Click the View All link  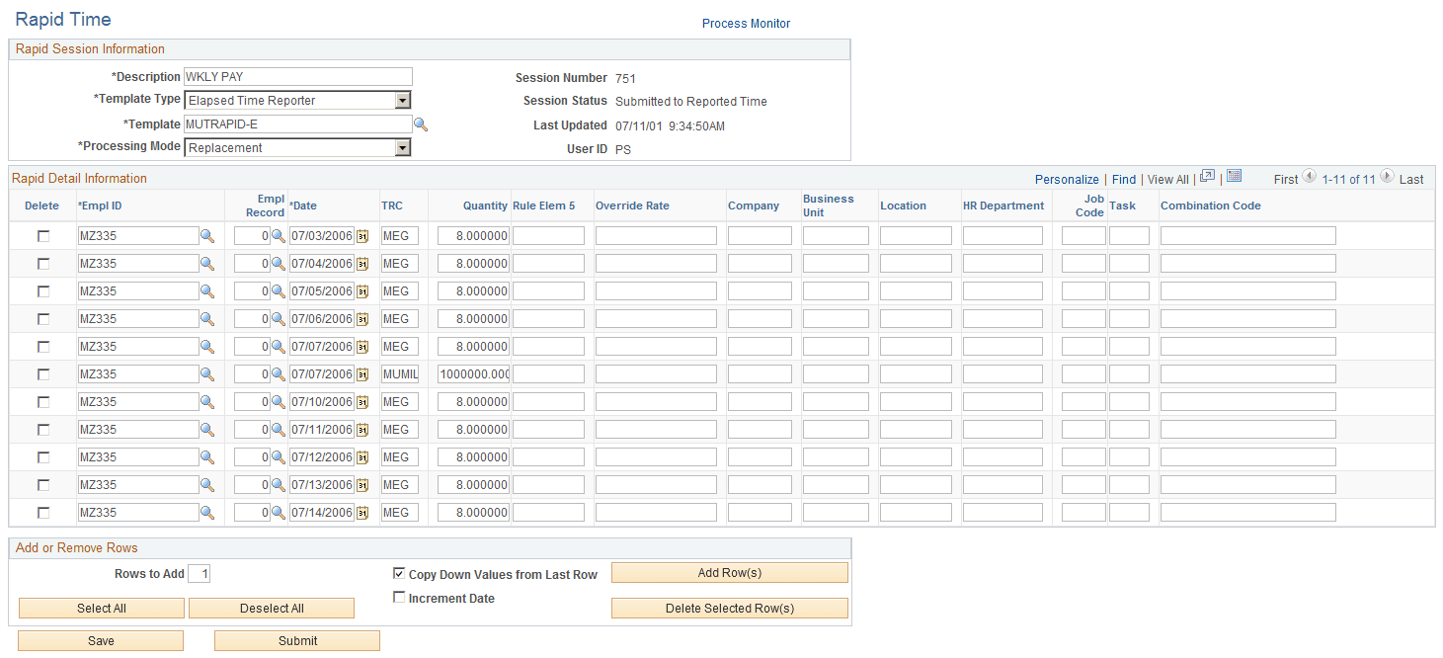click(x=1167, y=179)
